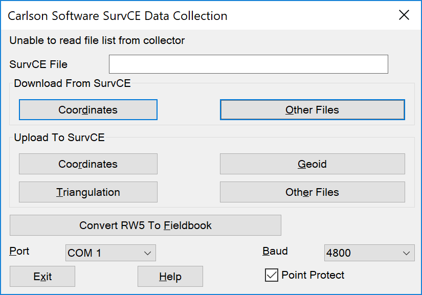The image size is (422, 295).
Task: Toggle the Point Protect checkbox
Action: pyautogui.click(x=271, y=276)
